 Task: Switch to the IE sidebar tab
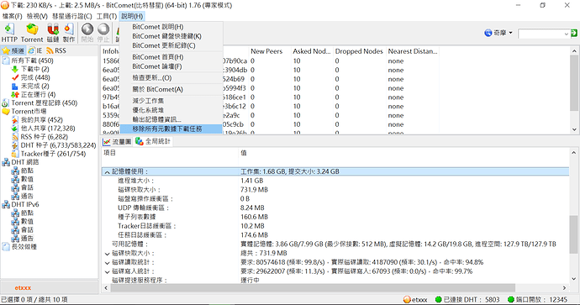coord(35,50)
